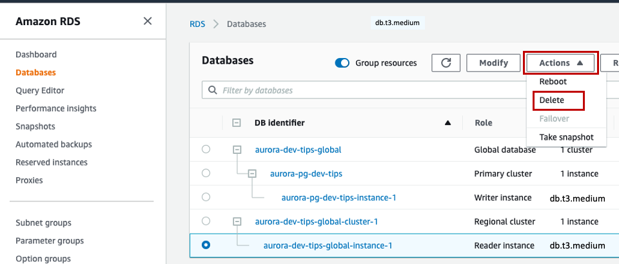Close the Amazon RDS sidebar panel
Viewport: 619px width, 264px height.
pos(148,21)
